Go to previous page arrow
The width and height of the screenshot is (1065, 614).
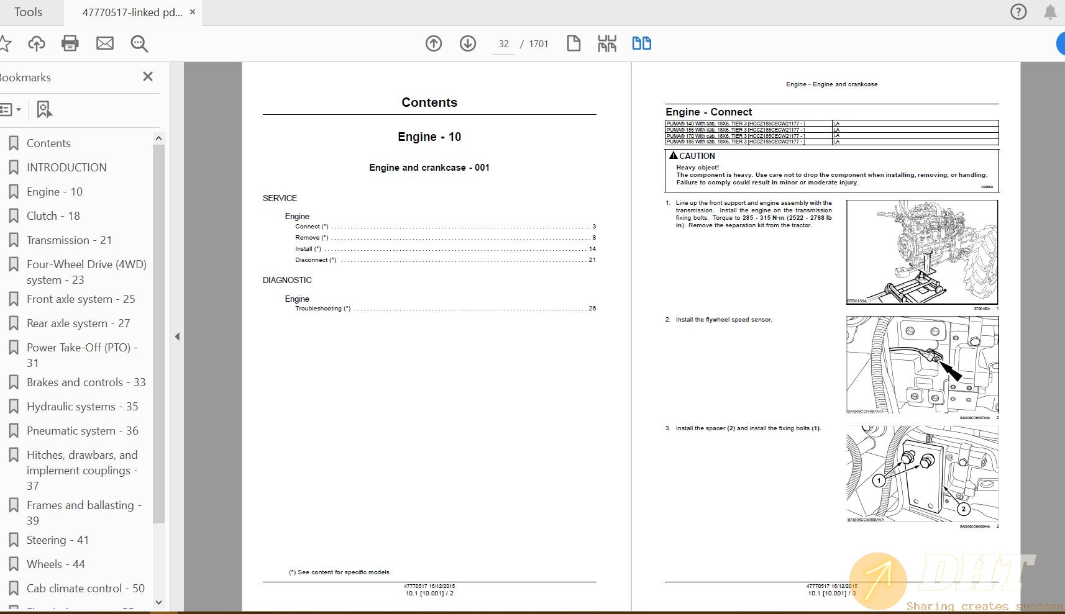[434, 43]
